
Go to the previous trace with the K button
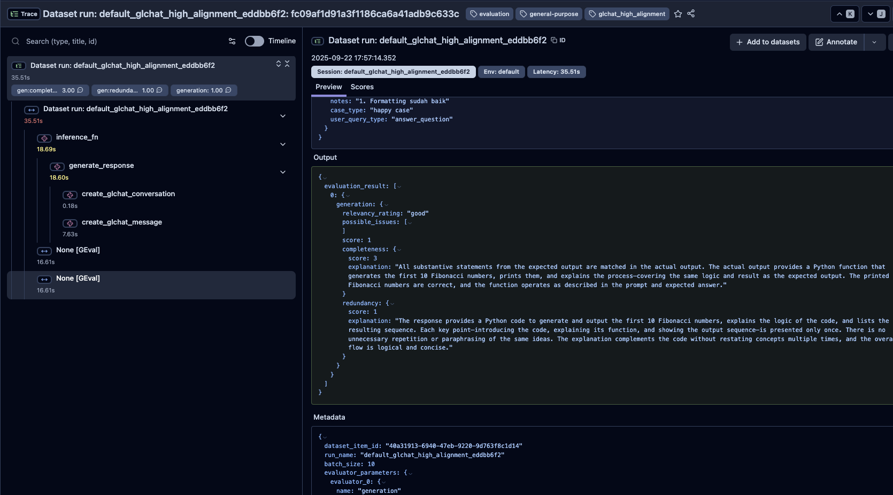(845, 14)
